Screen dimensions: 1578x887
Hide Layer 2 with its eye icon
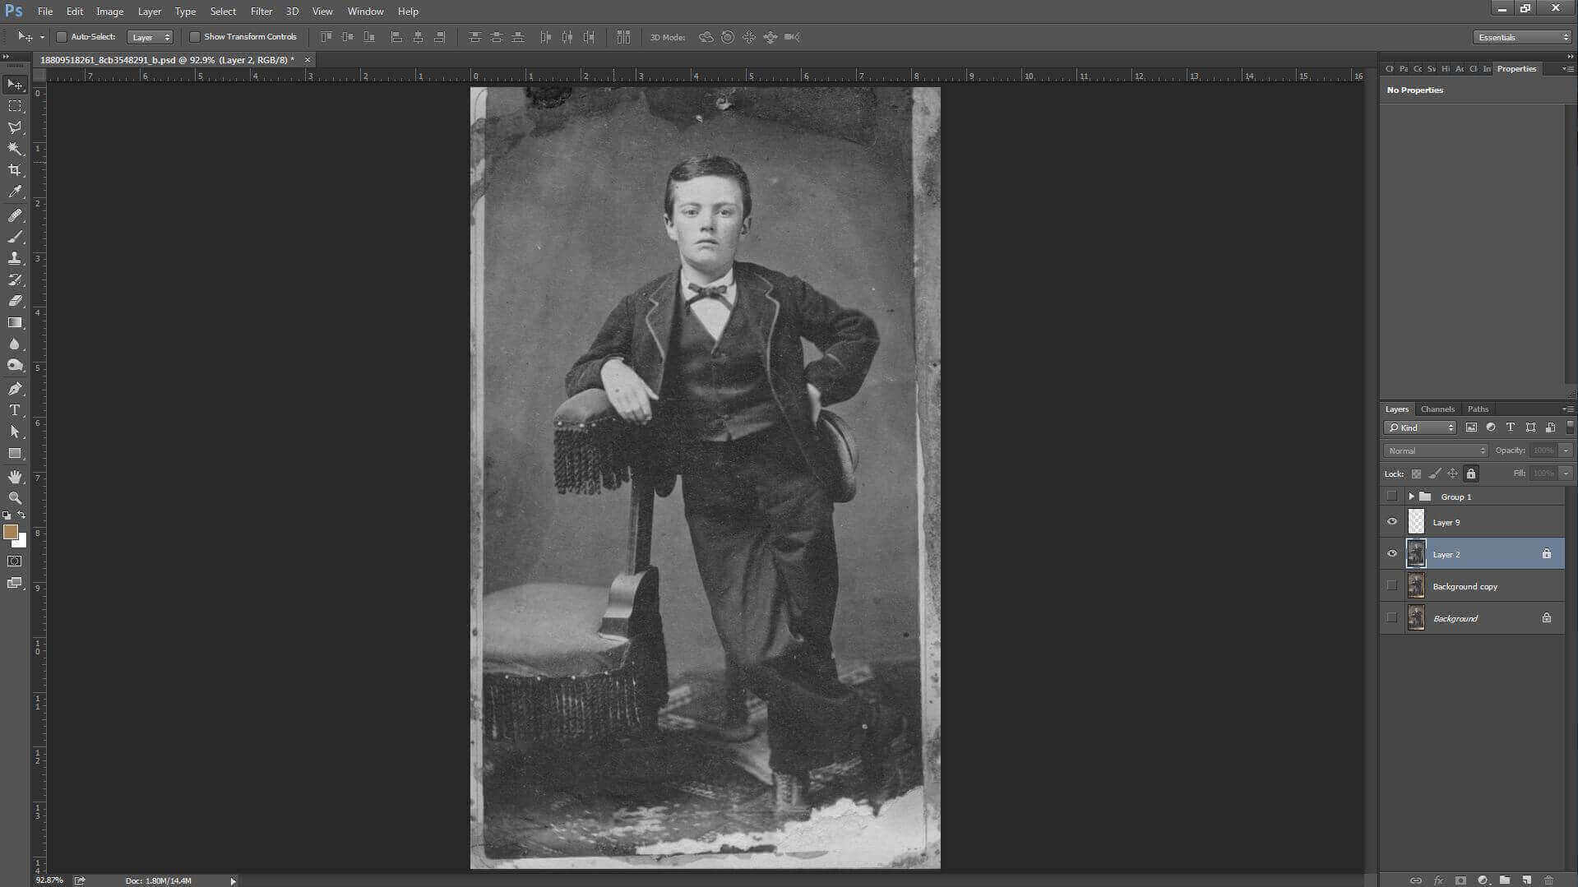1391,554
